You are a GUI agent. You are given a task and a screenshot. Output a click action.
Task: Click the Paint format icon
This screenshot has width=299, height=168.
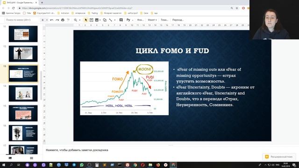tap(68, 20)
